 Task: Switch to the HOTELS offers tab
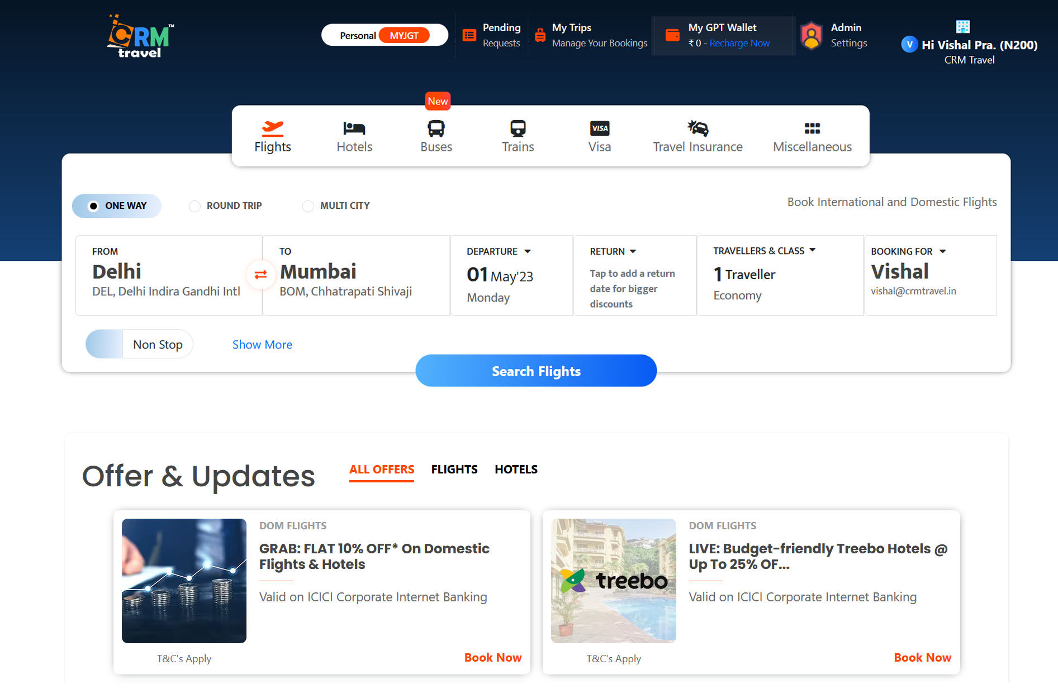click(515, 470)
